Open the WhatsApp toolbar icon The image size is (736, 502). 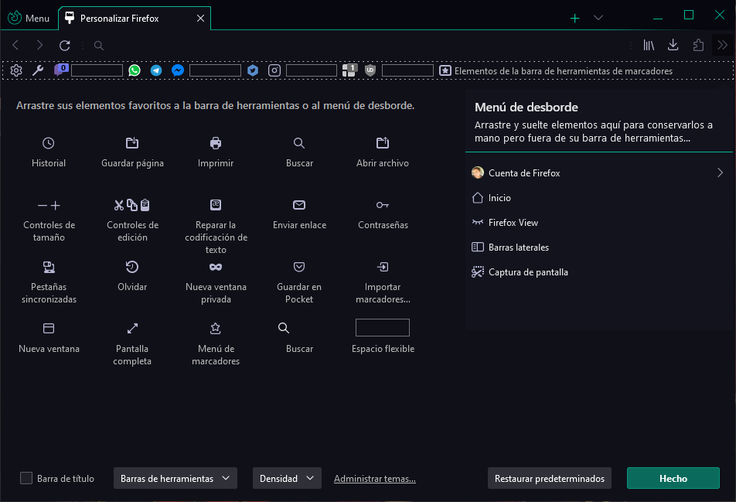[x=135, y=70]
